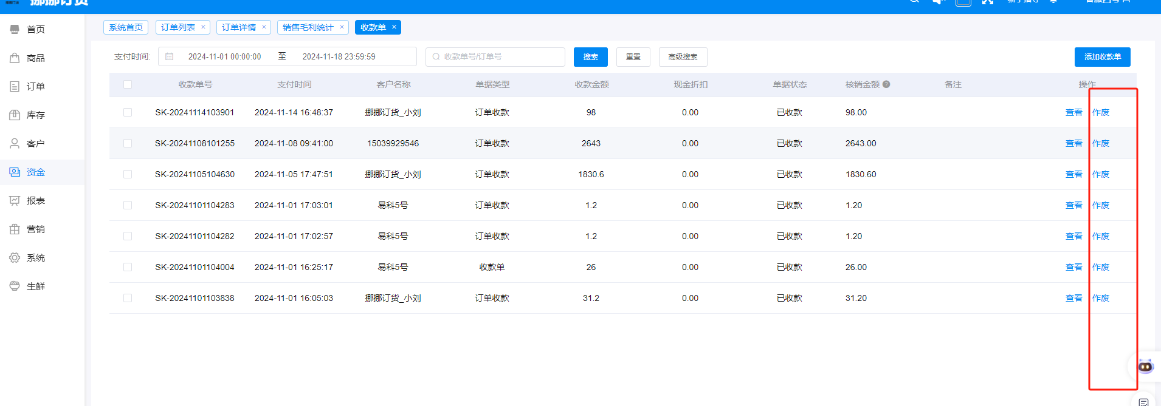Close the 订单详情 tab
Image resolution: width=1161 pixels, height=406 pixels.
coord(264,27)
